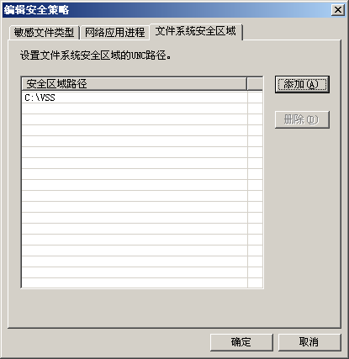The image size is (349, 359).
Task: Click the empty row directly beneath C:\VSS
Action: tap(135, 108)
